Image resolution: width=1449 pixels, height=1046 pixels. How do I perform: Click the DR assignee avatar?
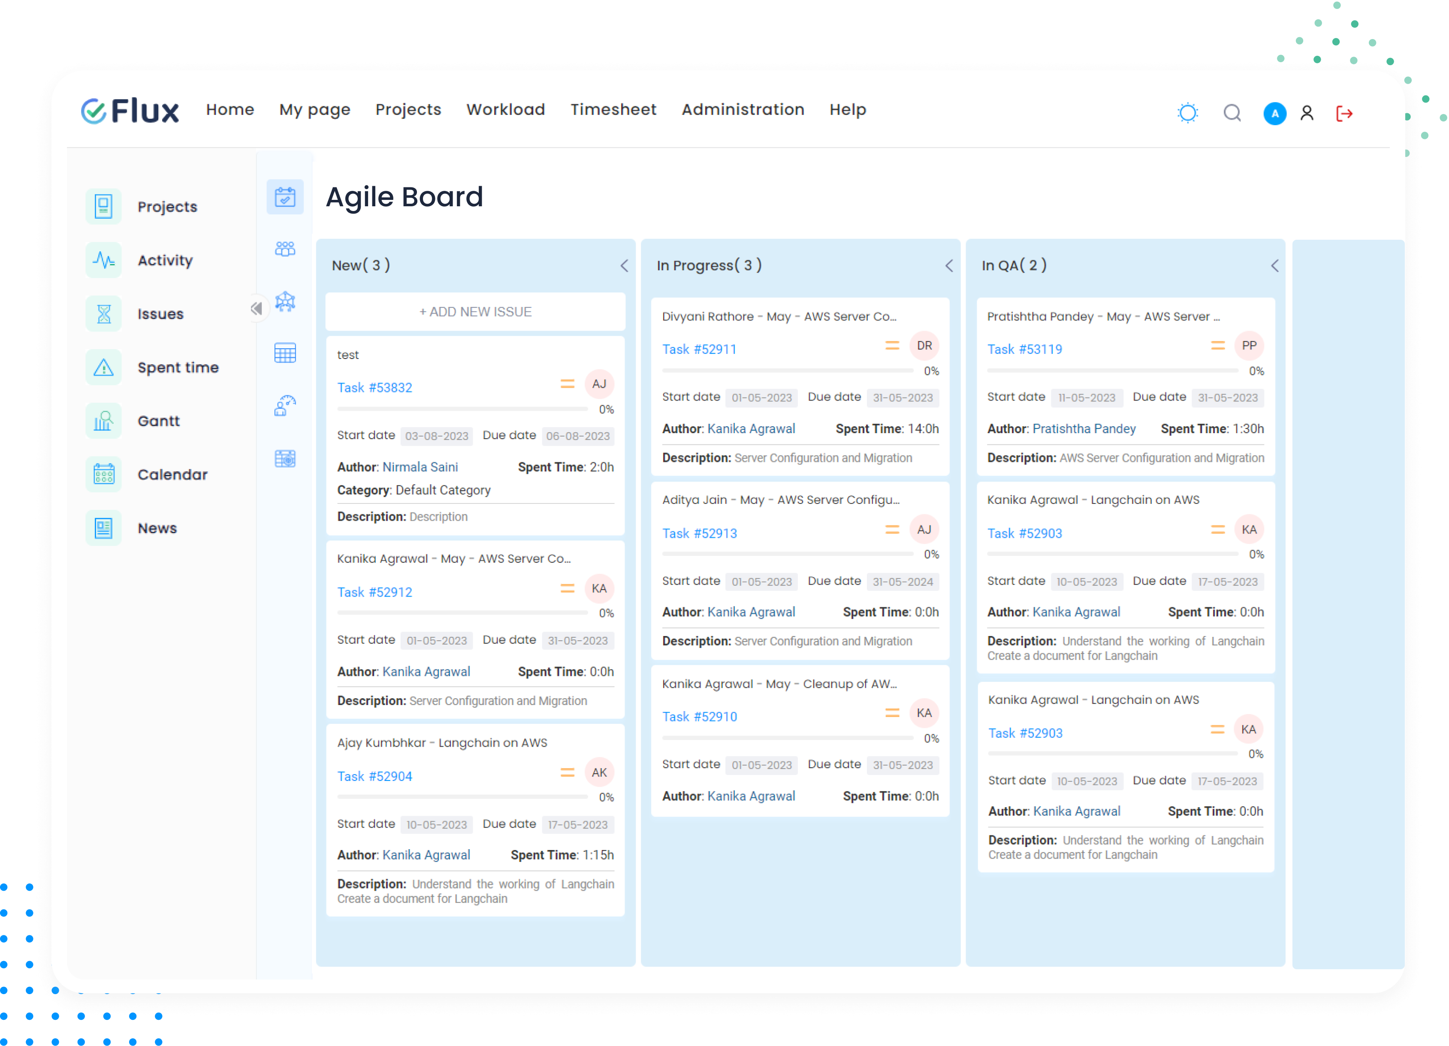tap(924, 346)
